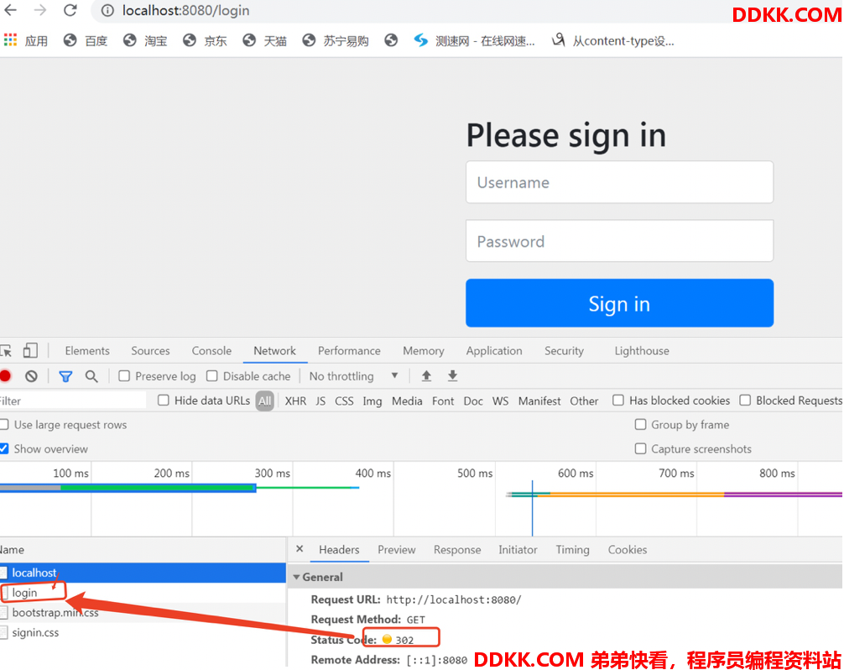Open the Preview details tab
Image resolution: width=844 pixels, height=670 pixels.
click(x=397, y=549)
